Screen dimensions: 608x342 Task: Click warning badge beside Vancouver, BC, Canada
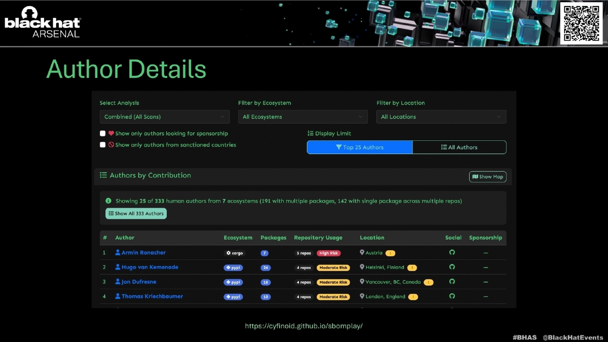click(429, 282)
